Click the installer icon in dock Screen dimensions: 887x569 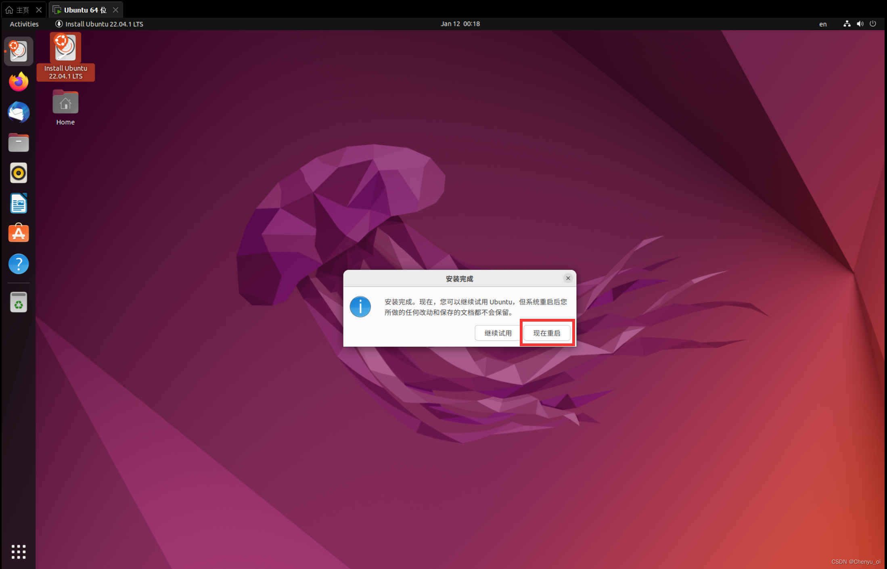(19, 51)
